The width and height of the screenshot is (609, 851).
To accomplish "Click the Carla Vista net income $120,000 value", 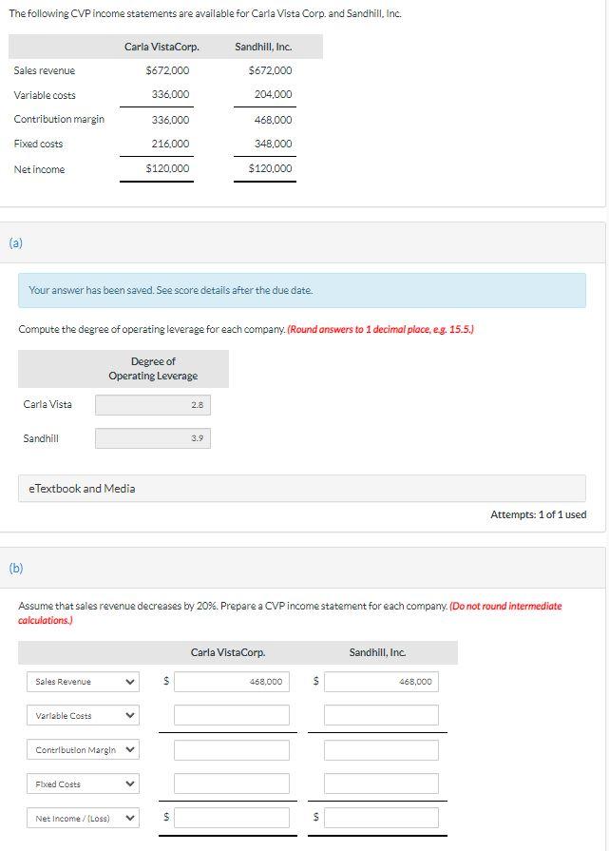I will pyautogui.click(x=167, y=169).
